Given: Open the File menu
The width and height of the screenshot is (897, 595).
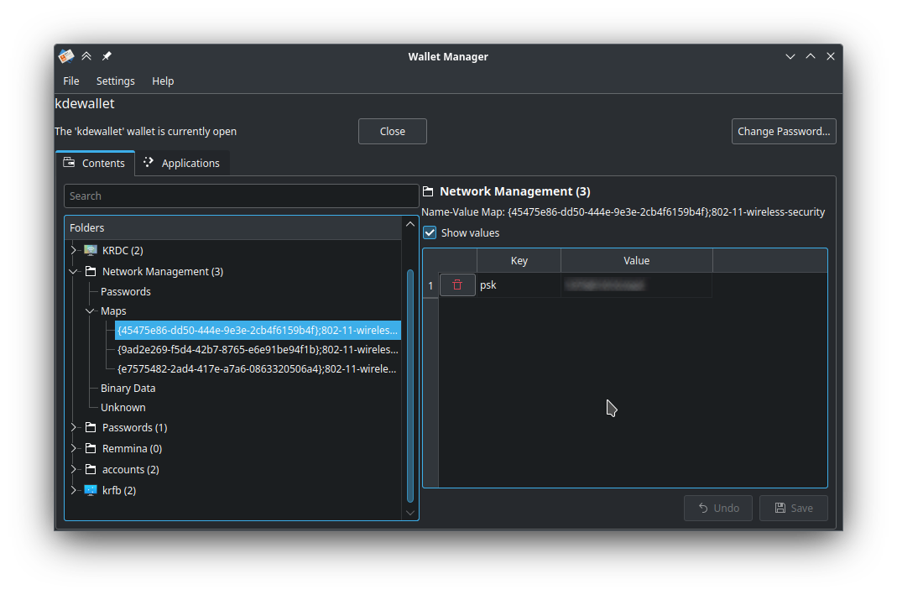Looking at the screenshot, I should [x=71, y=81].
